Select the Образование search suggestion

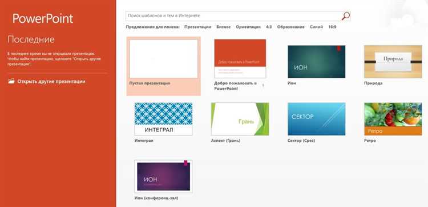pyautogui.click(x=290, y=27)
